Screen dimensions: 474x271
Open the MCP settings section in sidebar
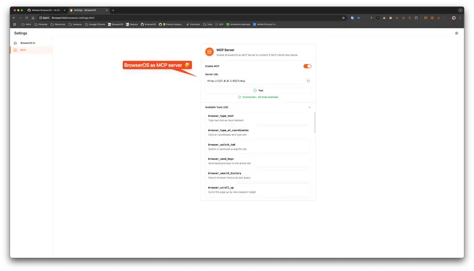point(31,50)
